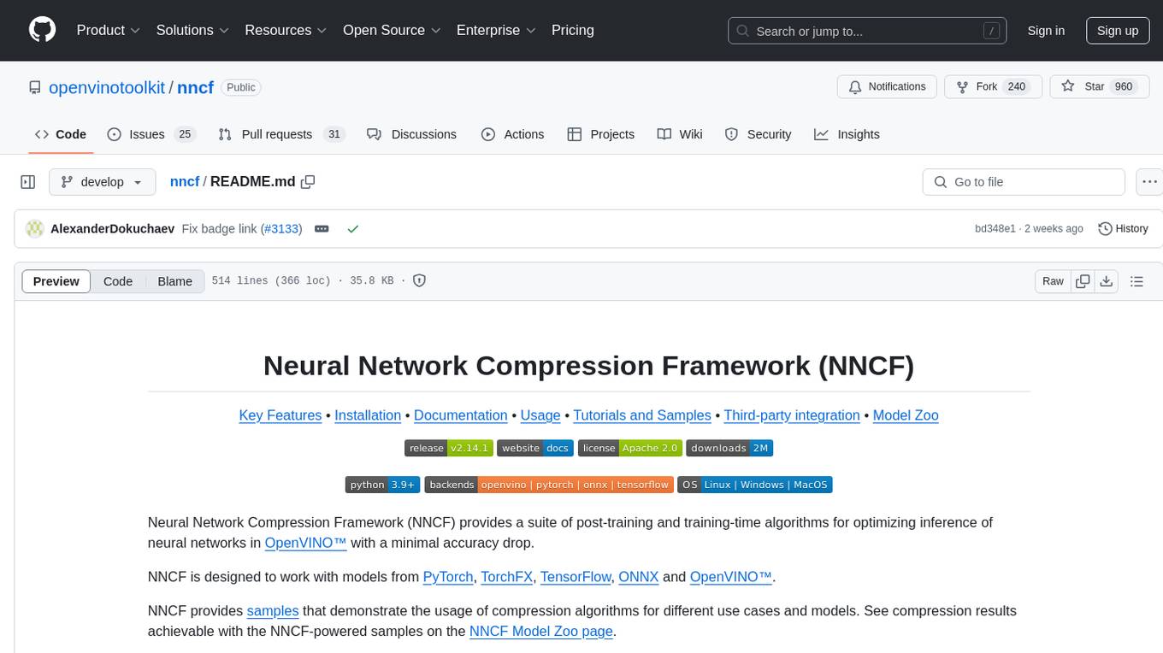The width and height of the screenshot is (1163, 653).
Task: Open the NNCF Model Zoo page link
Action: (x=541, y=632)
